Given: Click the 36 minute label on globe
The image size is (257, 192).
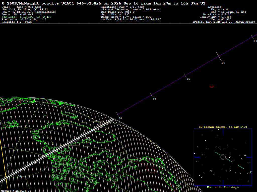Looking at the screenshot, I should (88, 138).
